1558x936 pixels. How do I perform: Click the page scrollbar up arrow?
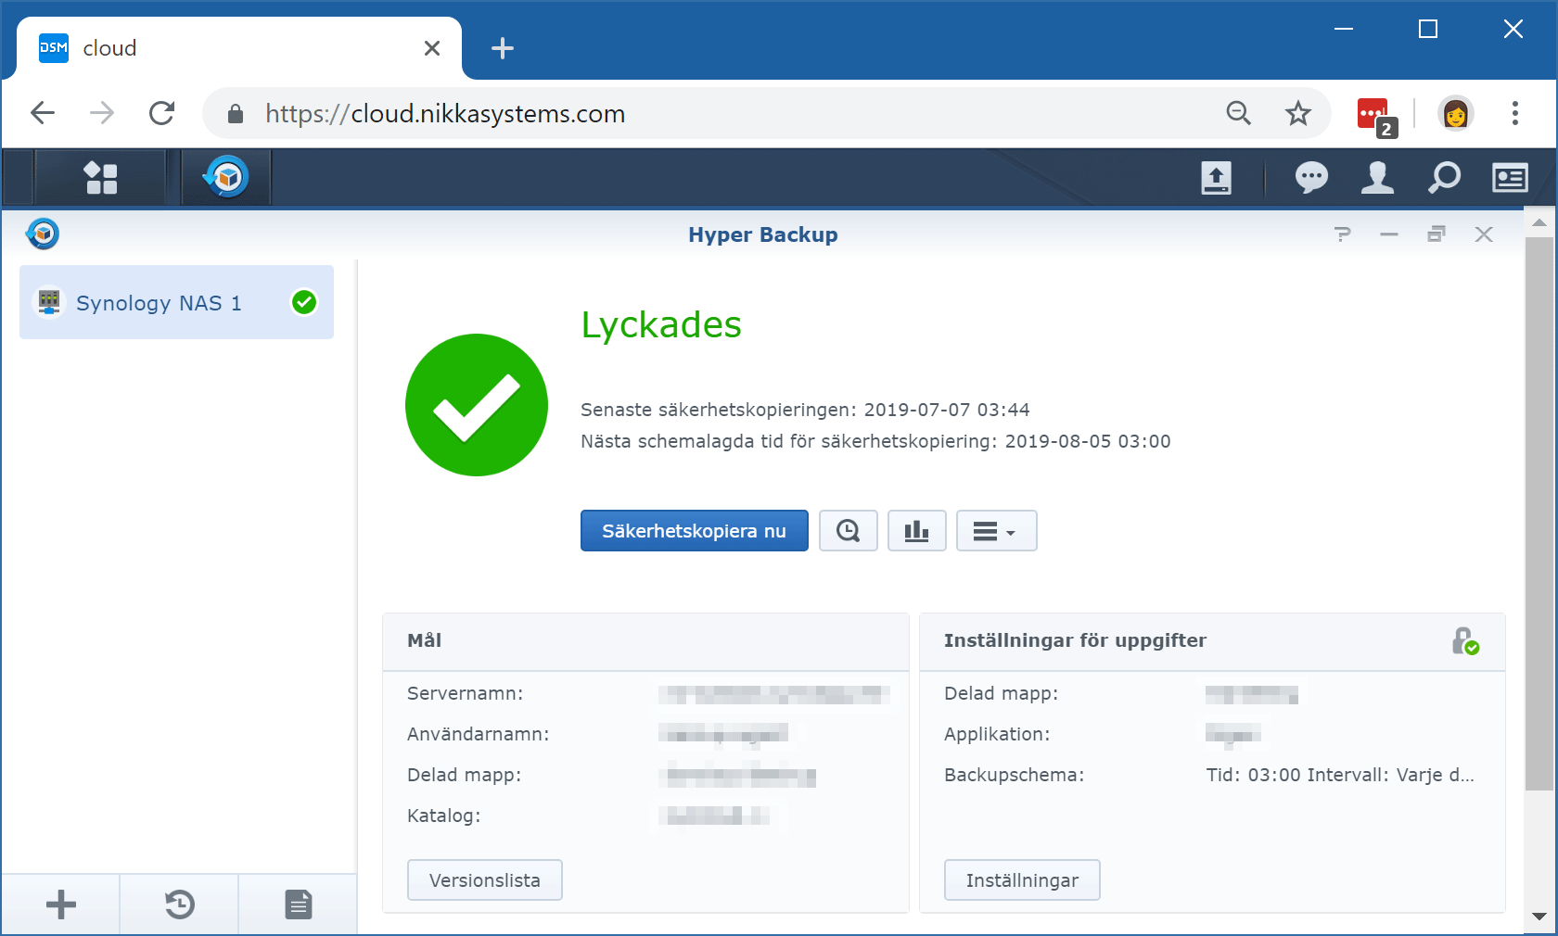(1539, 223)
